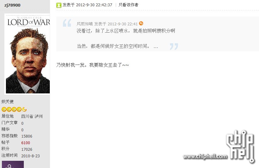This screenshot has width=259, height=168.
Task: Click the 帖子 count 6100
Action: point(26,143)
